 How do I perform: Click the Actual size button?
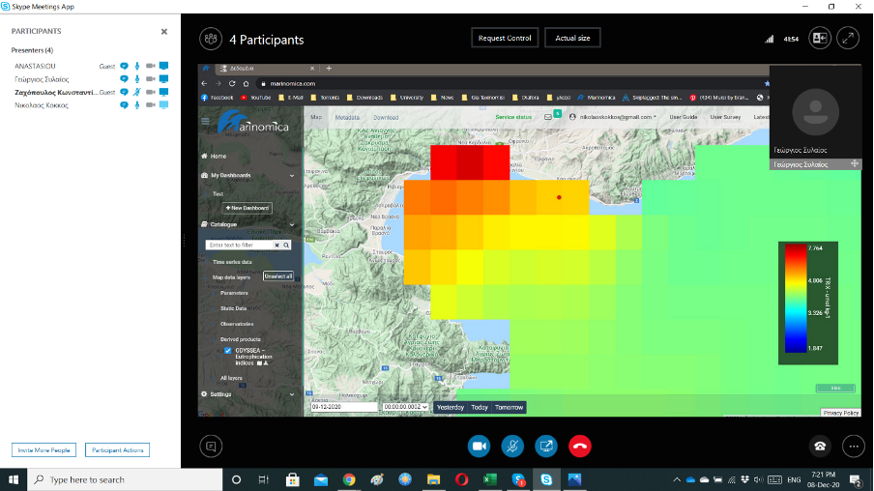pyautogui.click(x=572, y=39)
